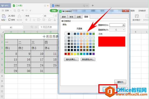Click the fx insert function icon
Viewport: 149px width, 99px height.
pos(36,27)
